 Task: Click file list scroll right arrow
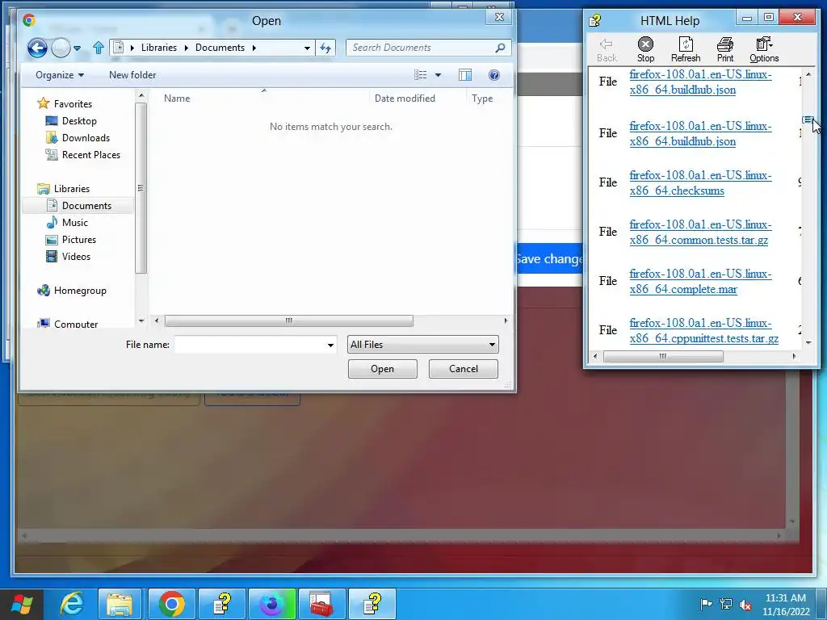pos(506,320)
